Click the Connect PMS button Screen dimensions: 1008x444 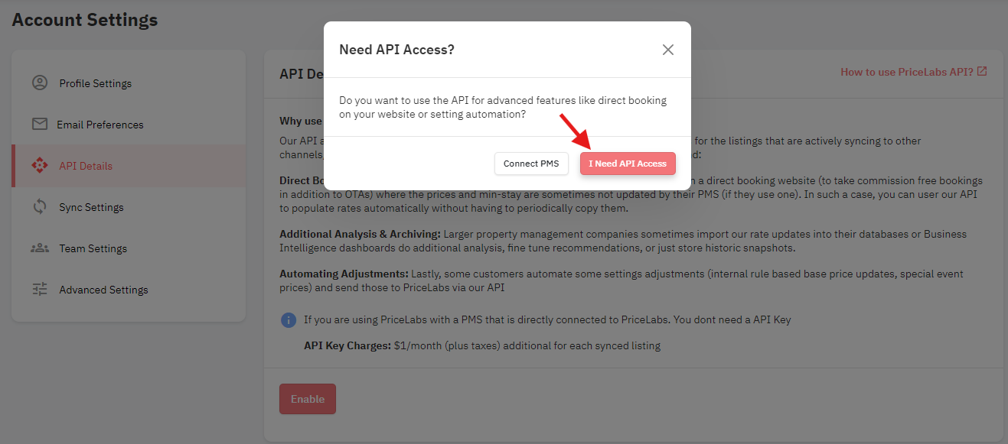[531, 164]
